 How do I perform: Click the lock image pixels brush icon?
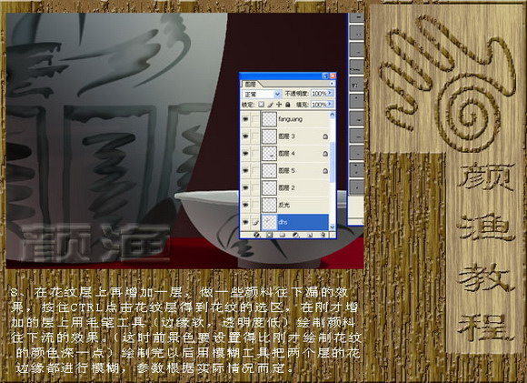click(x=270, y=105)
